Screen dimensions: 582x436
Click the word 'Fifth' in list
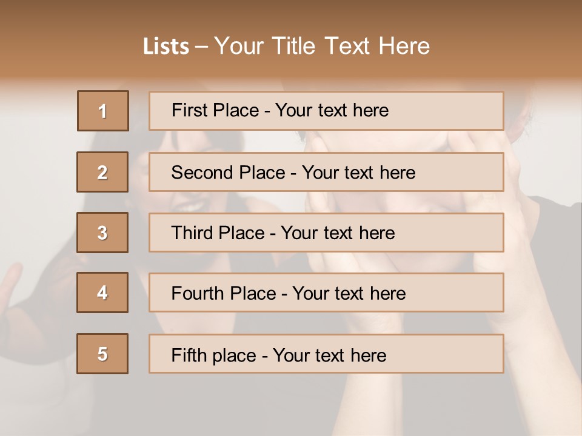[189, 355]
